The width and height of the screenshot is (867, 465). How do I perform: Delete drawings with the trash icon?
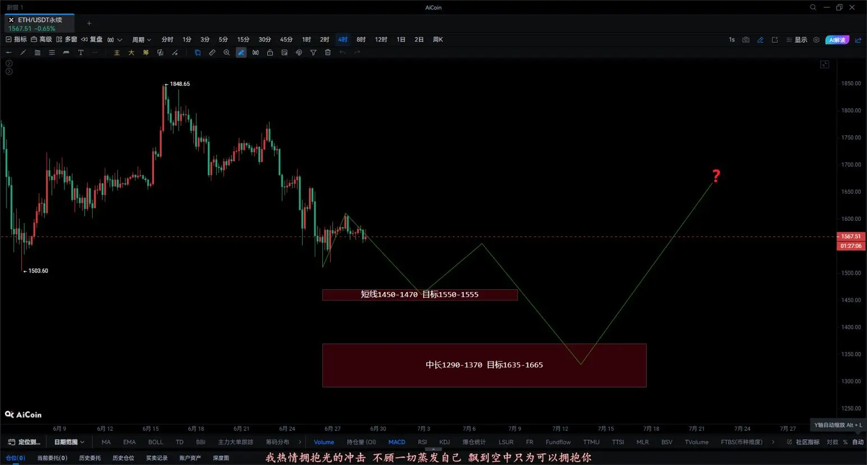328,53
